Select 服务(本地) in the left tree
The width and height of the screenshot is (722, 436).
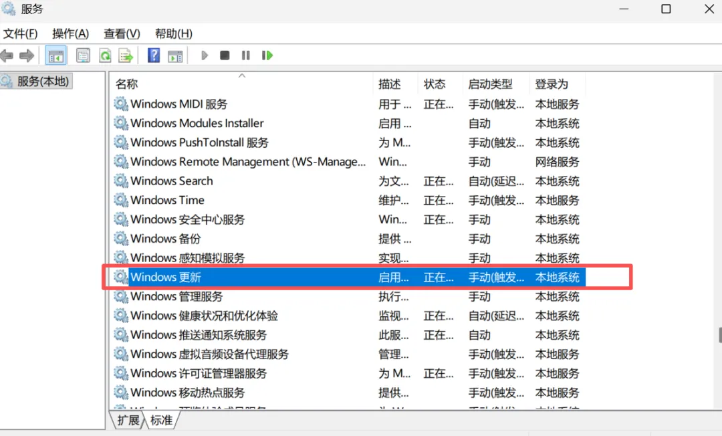point(36,82)
